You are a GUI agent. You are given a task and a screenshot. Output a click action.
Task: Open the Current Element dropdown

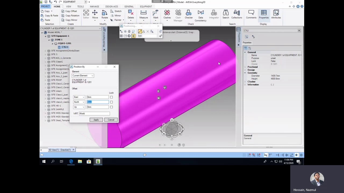[83, 76]
